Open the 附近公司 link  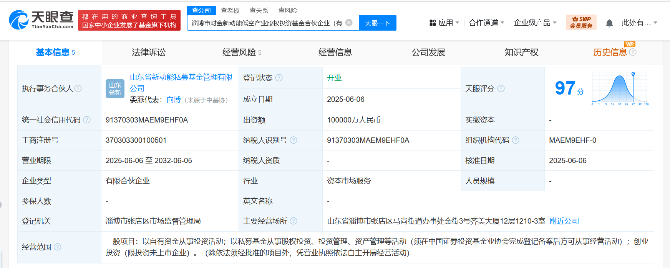(x=564, y=221)
